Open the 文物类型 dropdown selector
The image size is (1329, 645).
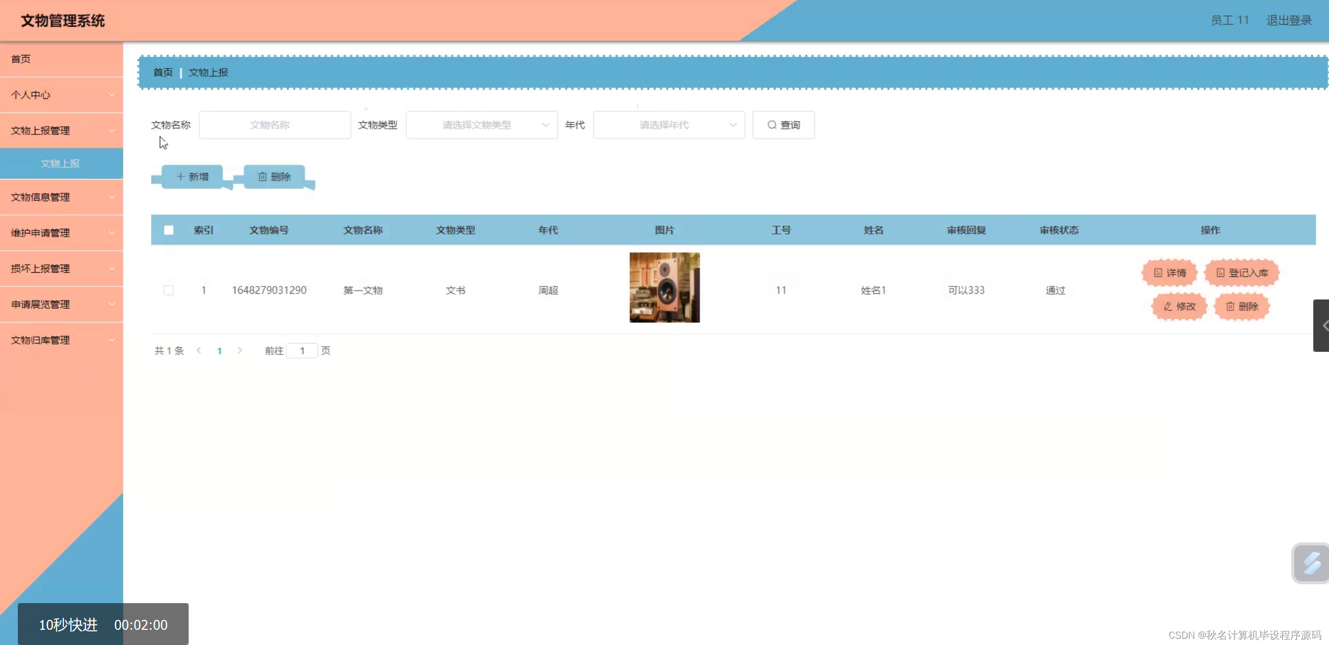coord(482,125)
